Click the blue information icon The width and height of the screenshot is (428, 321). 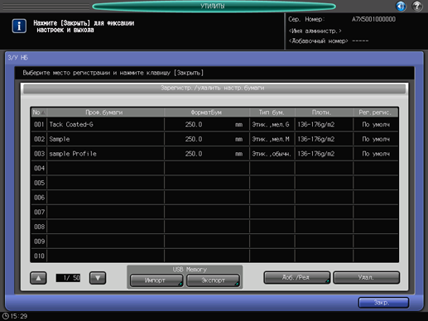pyautogui.click(x=19, y=26)
